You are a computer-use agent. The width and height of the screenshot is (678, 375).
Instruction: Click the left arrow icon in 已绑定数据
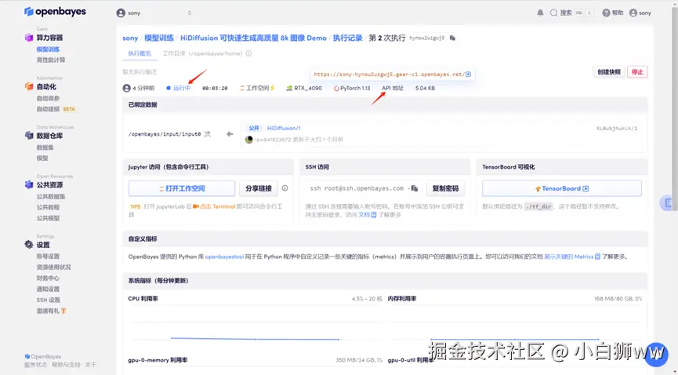point(230,134)
